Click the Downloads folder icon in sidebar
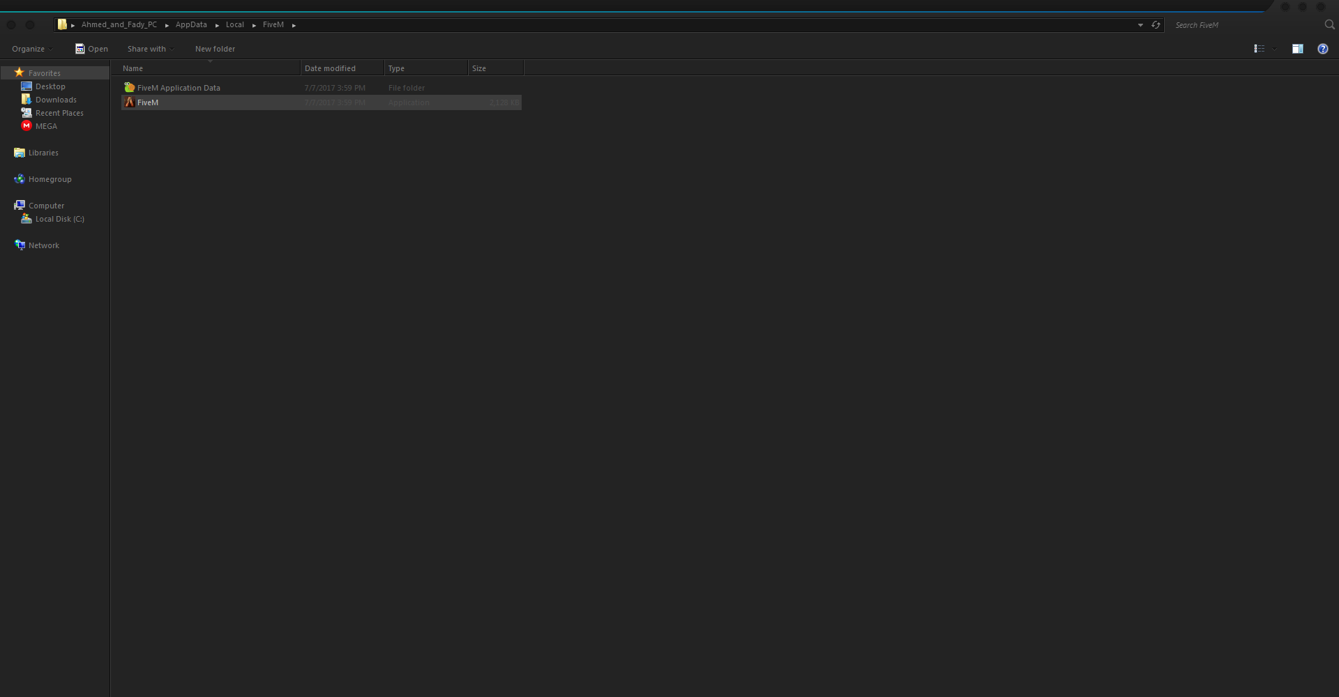The height and width of the screenshot is (697, 1339). tap(27, 100)
